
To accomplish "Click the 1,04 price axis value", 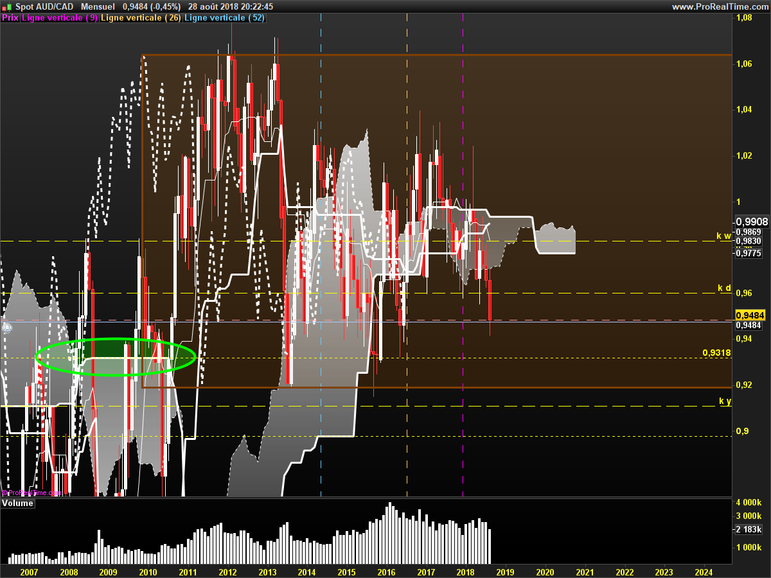I will point(743,110).
